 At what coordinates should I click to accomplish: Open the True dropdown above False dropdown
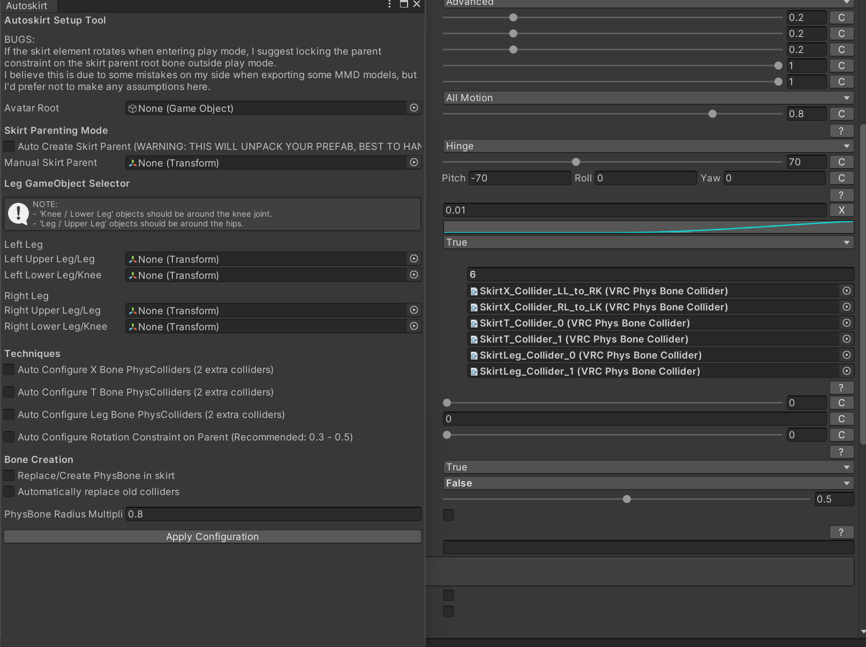[648, 467]
